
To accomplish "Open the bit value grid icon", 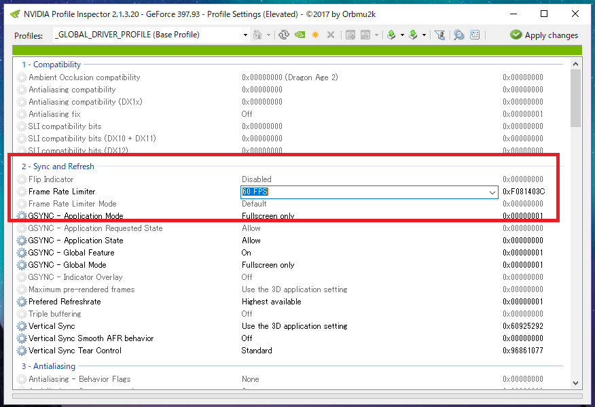I will (x=475, y=35).
